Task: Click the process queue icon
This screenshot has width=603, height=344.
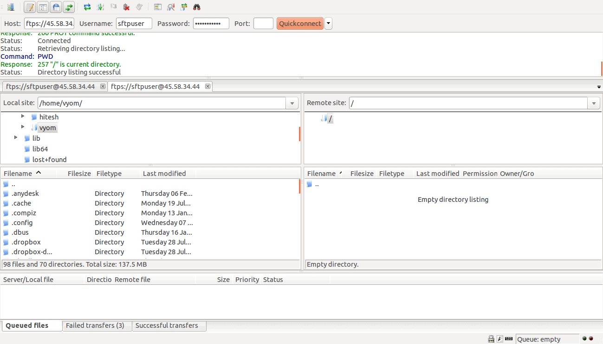Action: click(100, 7)
